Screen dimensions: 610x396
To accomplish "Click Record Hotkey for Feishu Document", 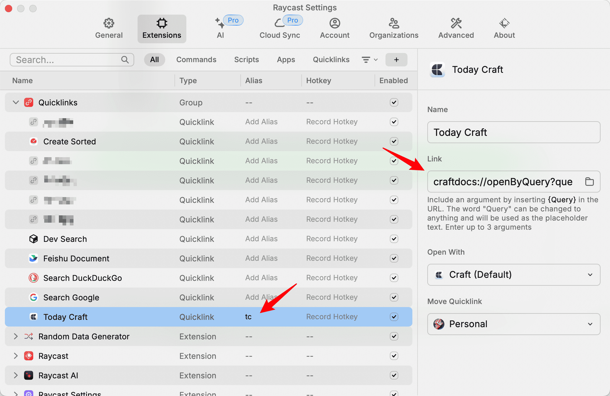I will point(332,258).
